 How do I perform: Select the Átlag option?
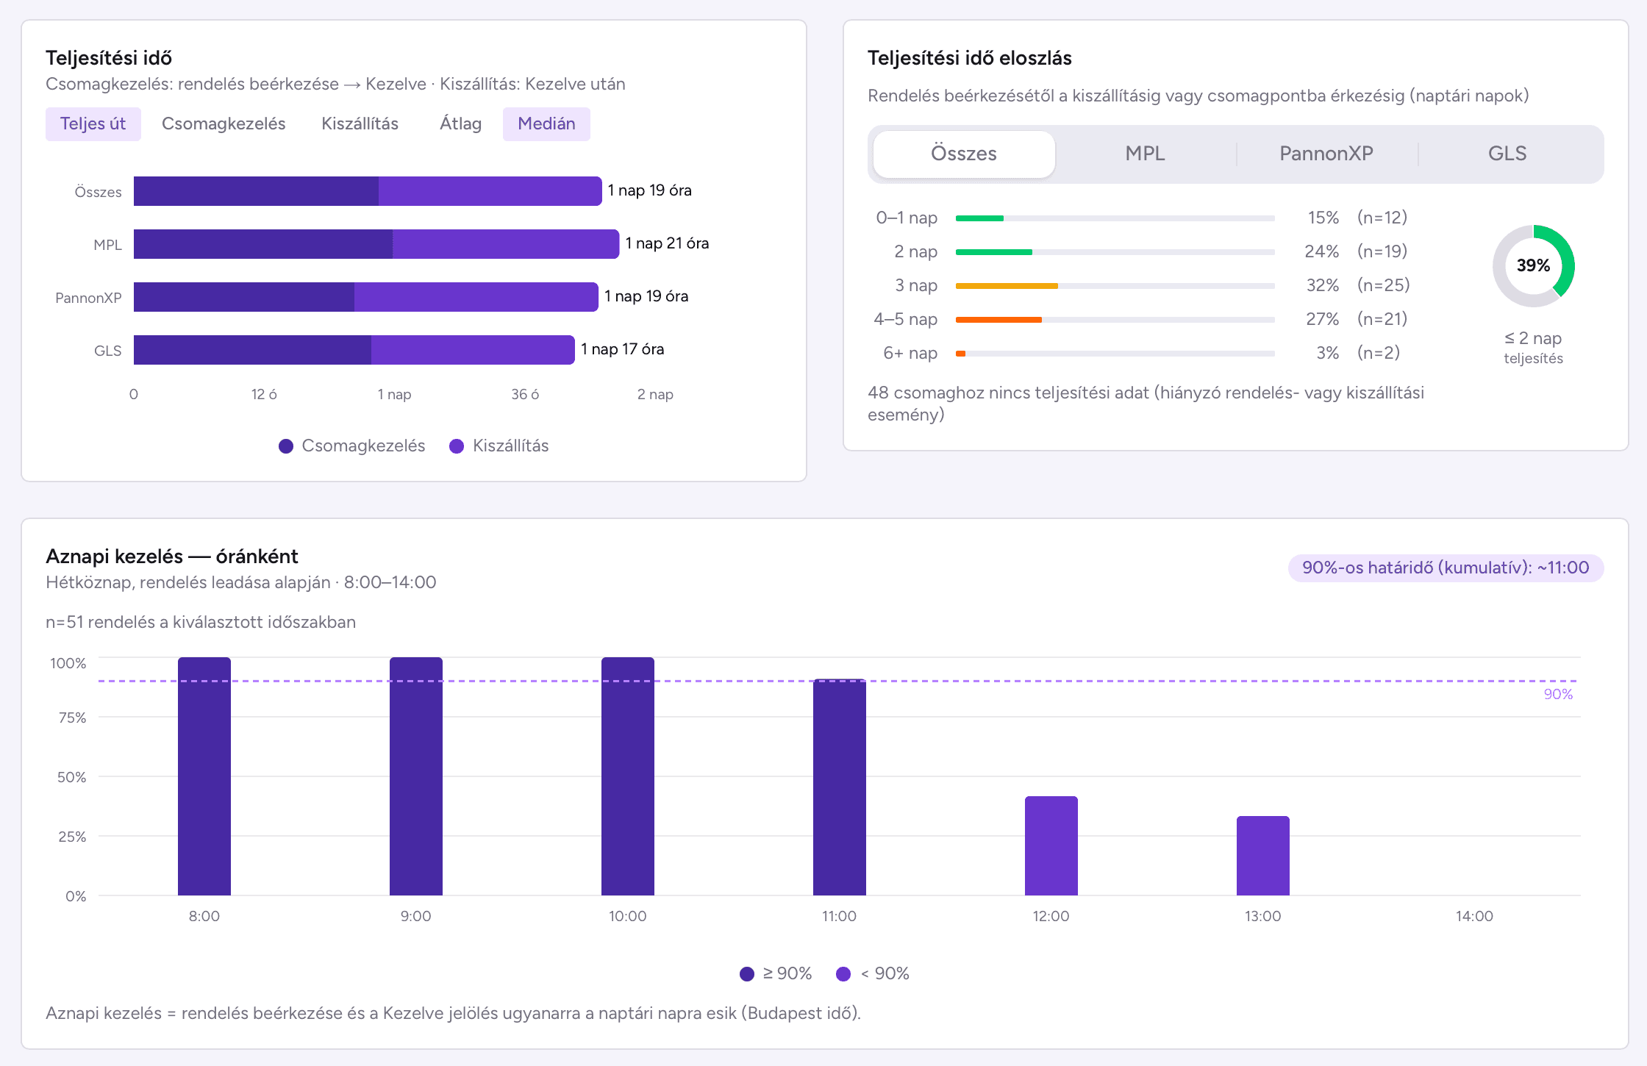460,124
